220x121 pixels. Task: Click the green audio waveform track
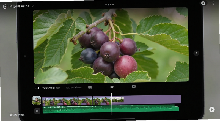pos(111,109)
